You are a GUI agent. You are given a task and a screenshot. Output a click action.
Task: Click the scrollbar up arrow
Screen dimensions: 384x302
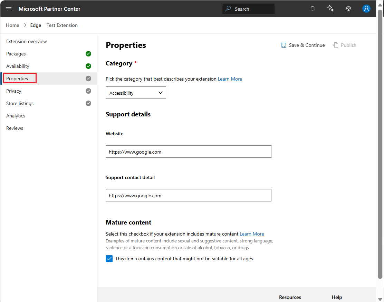tap(380, 5)
